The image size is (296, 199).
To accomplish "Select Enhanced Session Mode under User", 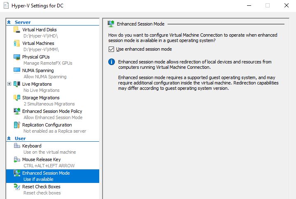I will 46,173.
